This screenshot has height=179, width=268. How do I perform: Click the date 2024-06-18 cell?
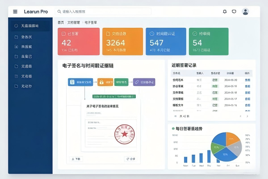(x=230, y=93)
